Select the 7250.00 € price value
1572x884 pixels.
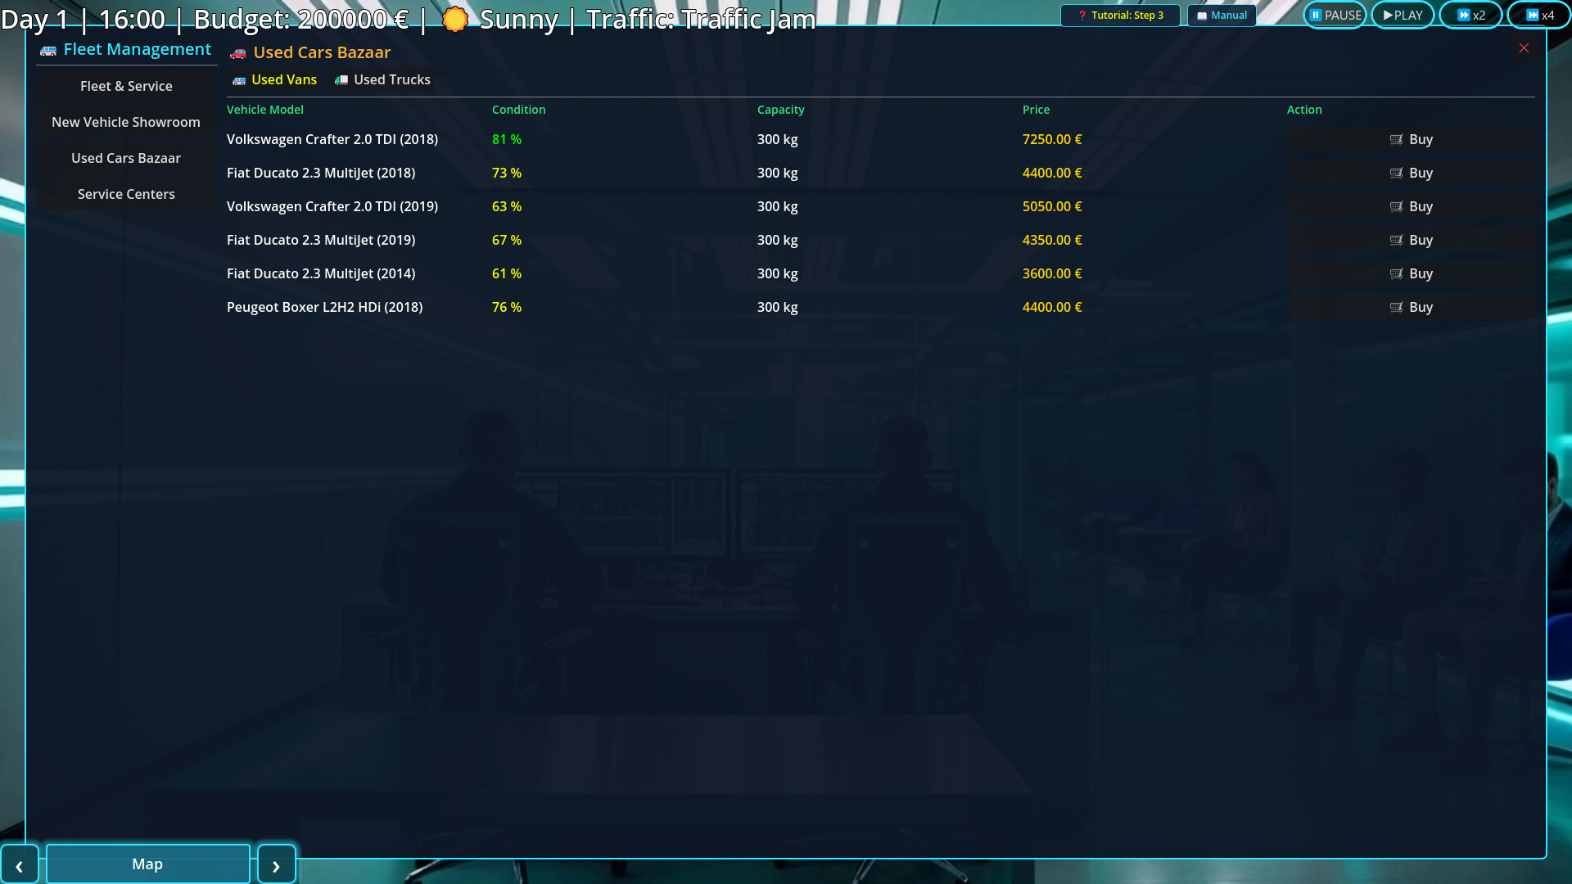click(x=1052, y=139)
